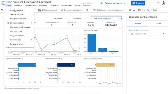
Task: Open arrow next to Предоставить доступ
Action: coord(127,3)
